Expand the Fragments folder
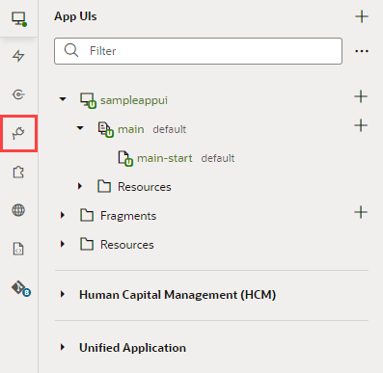This screenshot has height=373, width=383. point(63,215)
